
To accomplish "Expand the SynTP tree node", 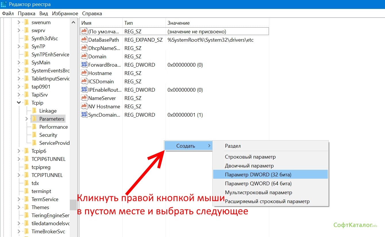I will click(x=19, y=46).
